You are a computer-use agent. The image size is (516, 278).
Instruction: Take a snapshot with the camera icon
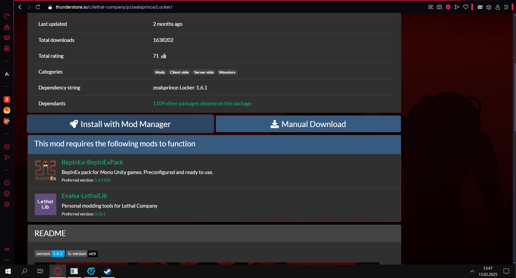(439, 7)
